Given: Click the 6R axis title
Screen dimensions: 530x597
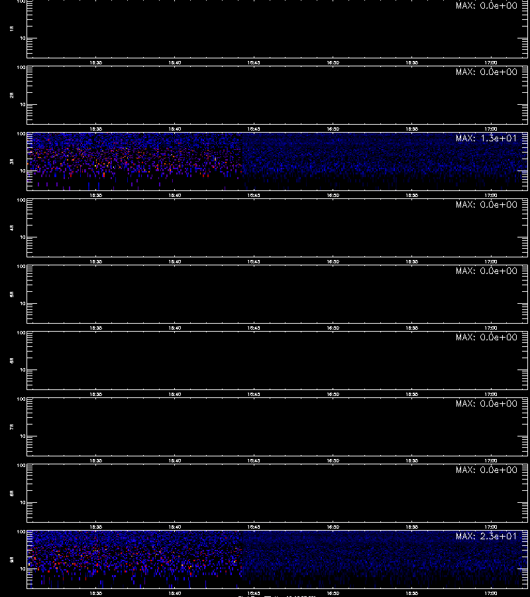Looking at the screenshot, I should [12, 360].
